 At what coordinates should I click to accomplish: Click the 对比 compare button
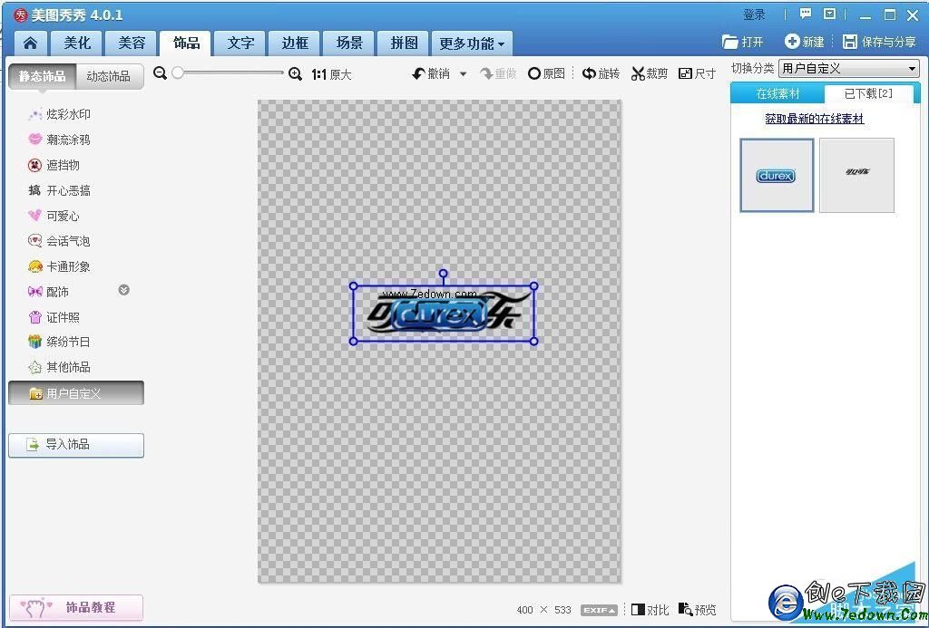click(x=650, y=610)
